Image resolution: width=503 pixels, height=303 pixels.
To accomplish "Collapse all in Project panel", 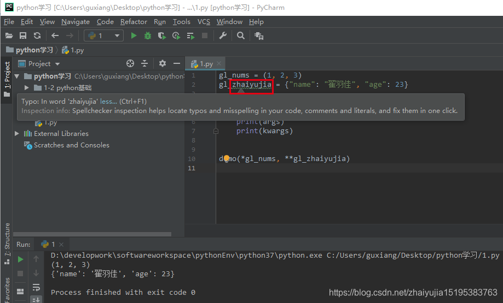I will coord(144,63).
